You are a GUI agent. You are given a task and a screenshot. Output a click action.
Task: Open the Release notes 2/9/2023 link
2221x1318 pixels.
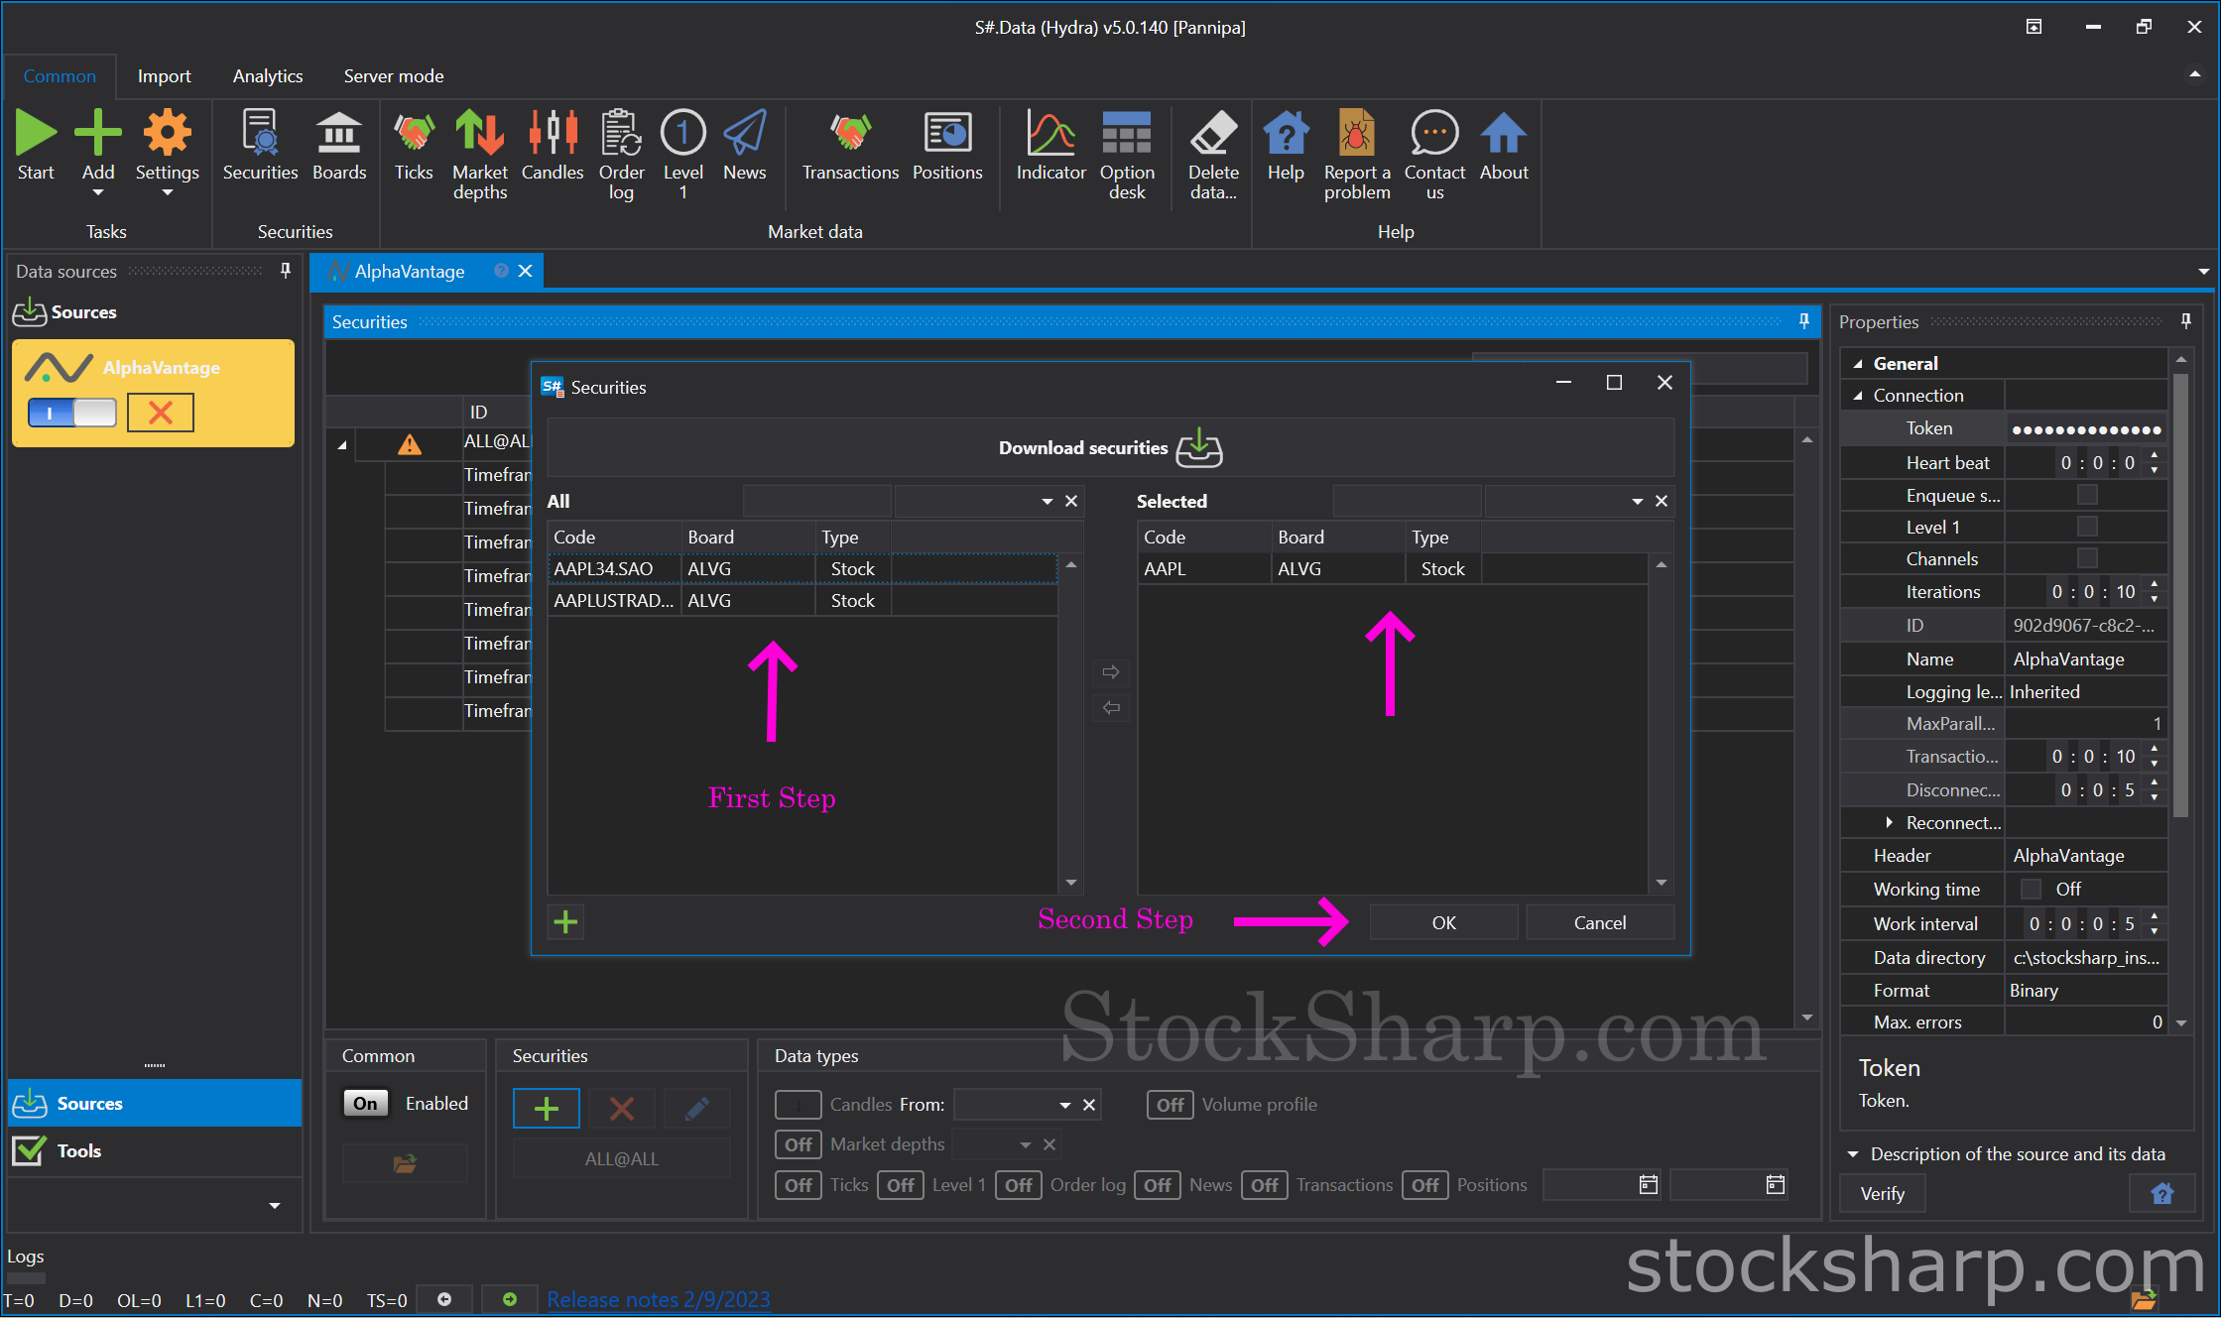[x=658, y=1299]
